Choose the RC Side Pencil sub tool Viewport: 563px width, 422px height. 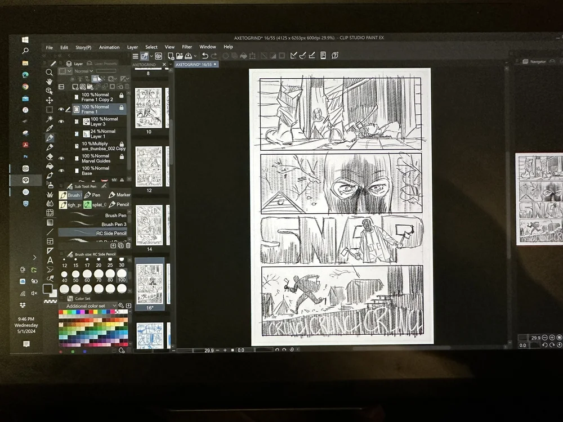coord(93,234)
